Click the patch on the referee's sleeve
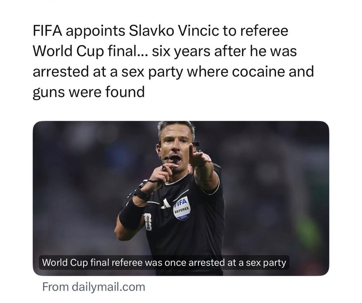The width and height of the screenshot is (362, 303). click(148, 222)
